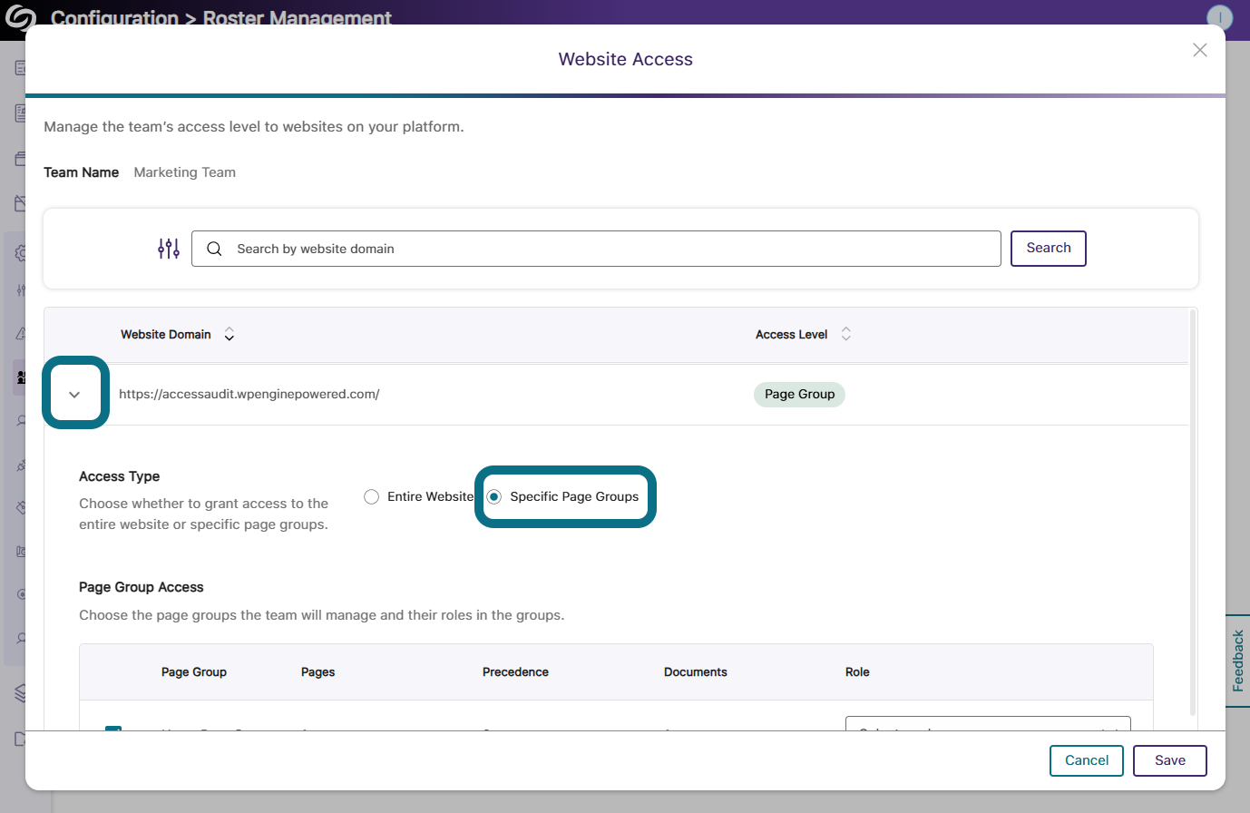Click the Siteimprove logo top left
1250x813 pixels.
coord(20,17)
